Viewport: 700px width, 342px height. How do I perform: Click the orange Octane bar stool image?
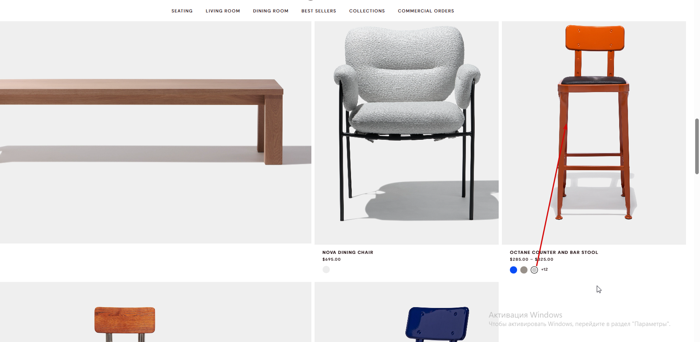(594, 133)
